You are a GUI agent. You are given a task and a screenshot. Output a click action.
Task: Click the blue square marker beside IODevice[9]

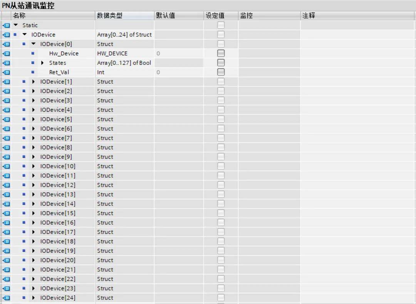(x=24, y=157)
